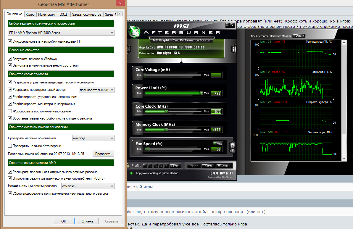
Task: Select profile slot 3
Action: click(156, 166)
